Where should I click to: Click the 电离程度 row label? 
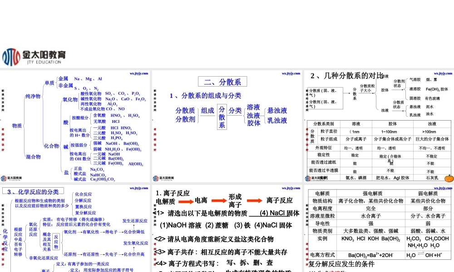coord(322,209)
